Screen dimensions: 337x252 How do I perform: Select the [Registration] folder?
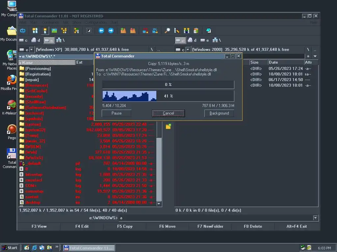(38, 74)
